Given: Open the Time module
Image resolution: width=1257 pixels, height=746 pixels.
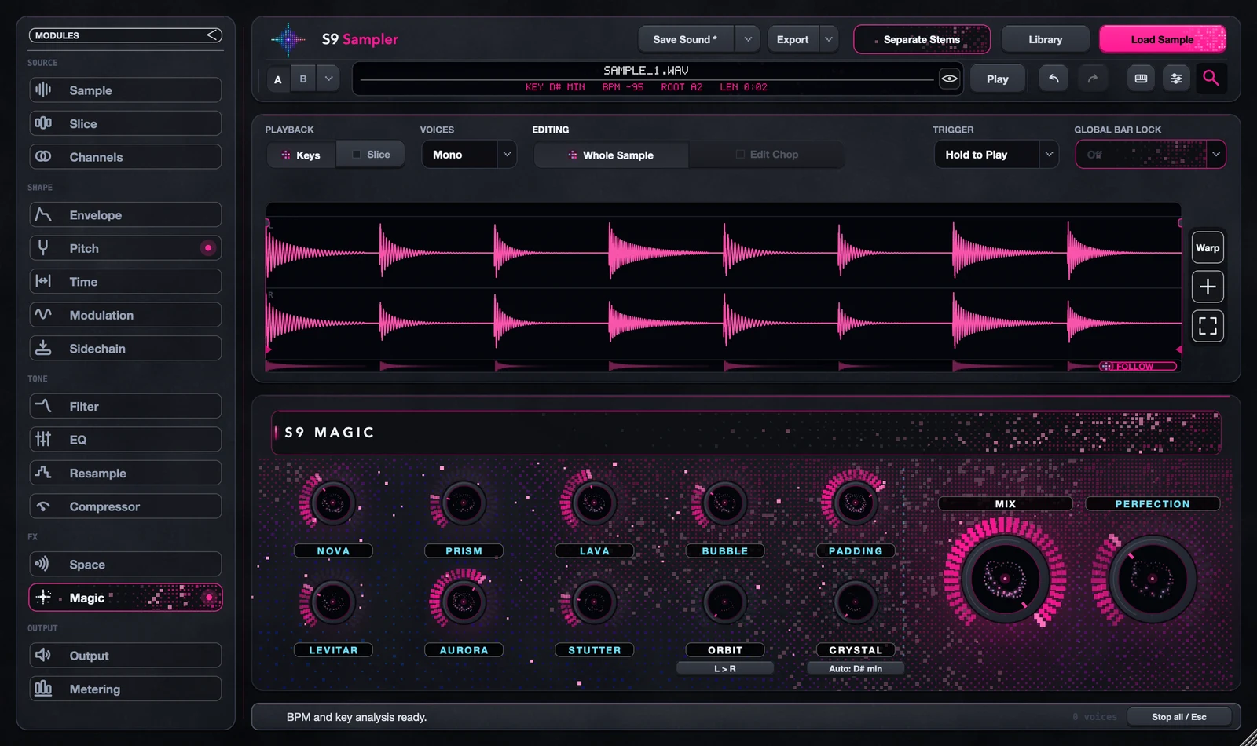Looking at the screenshot, I should tap(126, 281).
